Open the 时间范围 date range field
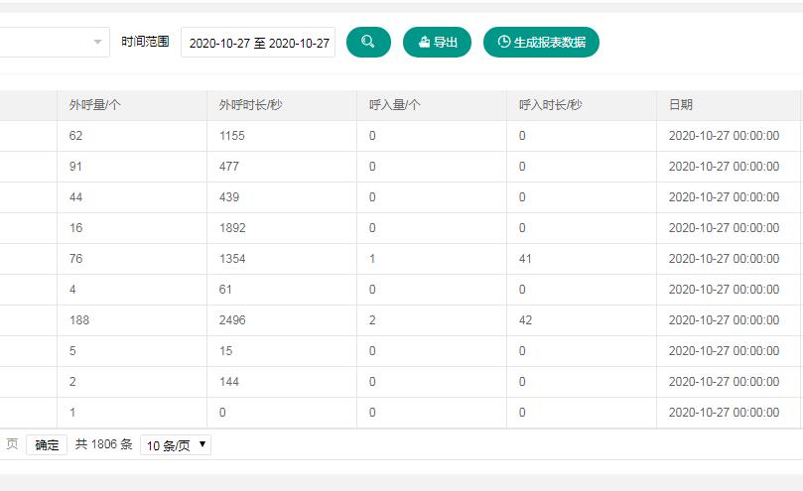Image resolution: width=803 pixels, height=491 pixels. pyautogui.click(x=258, y=43)
